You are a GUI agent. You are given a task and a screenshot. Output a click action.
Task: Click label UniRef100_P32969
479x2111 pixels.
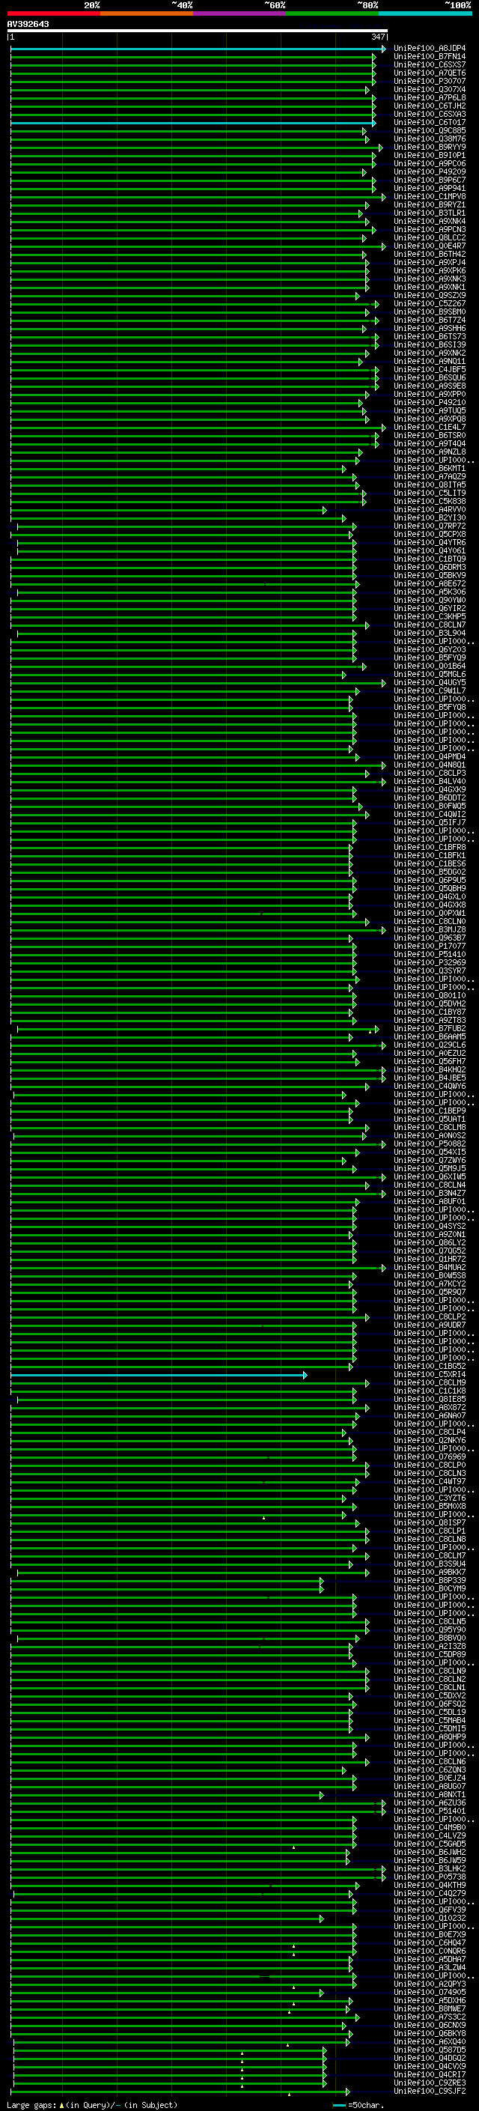point(429,963)
